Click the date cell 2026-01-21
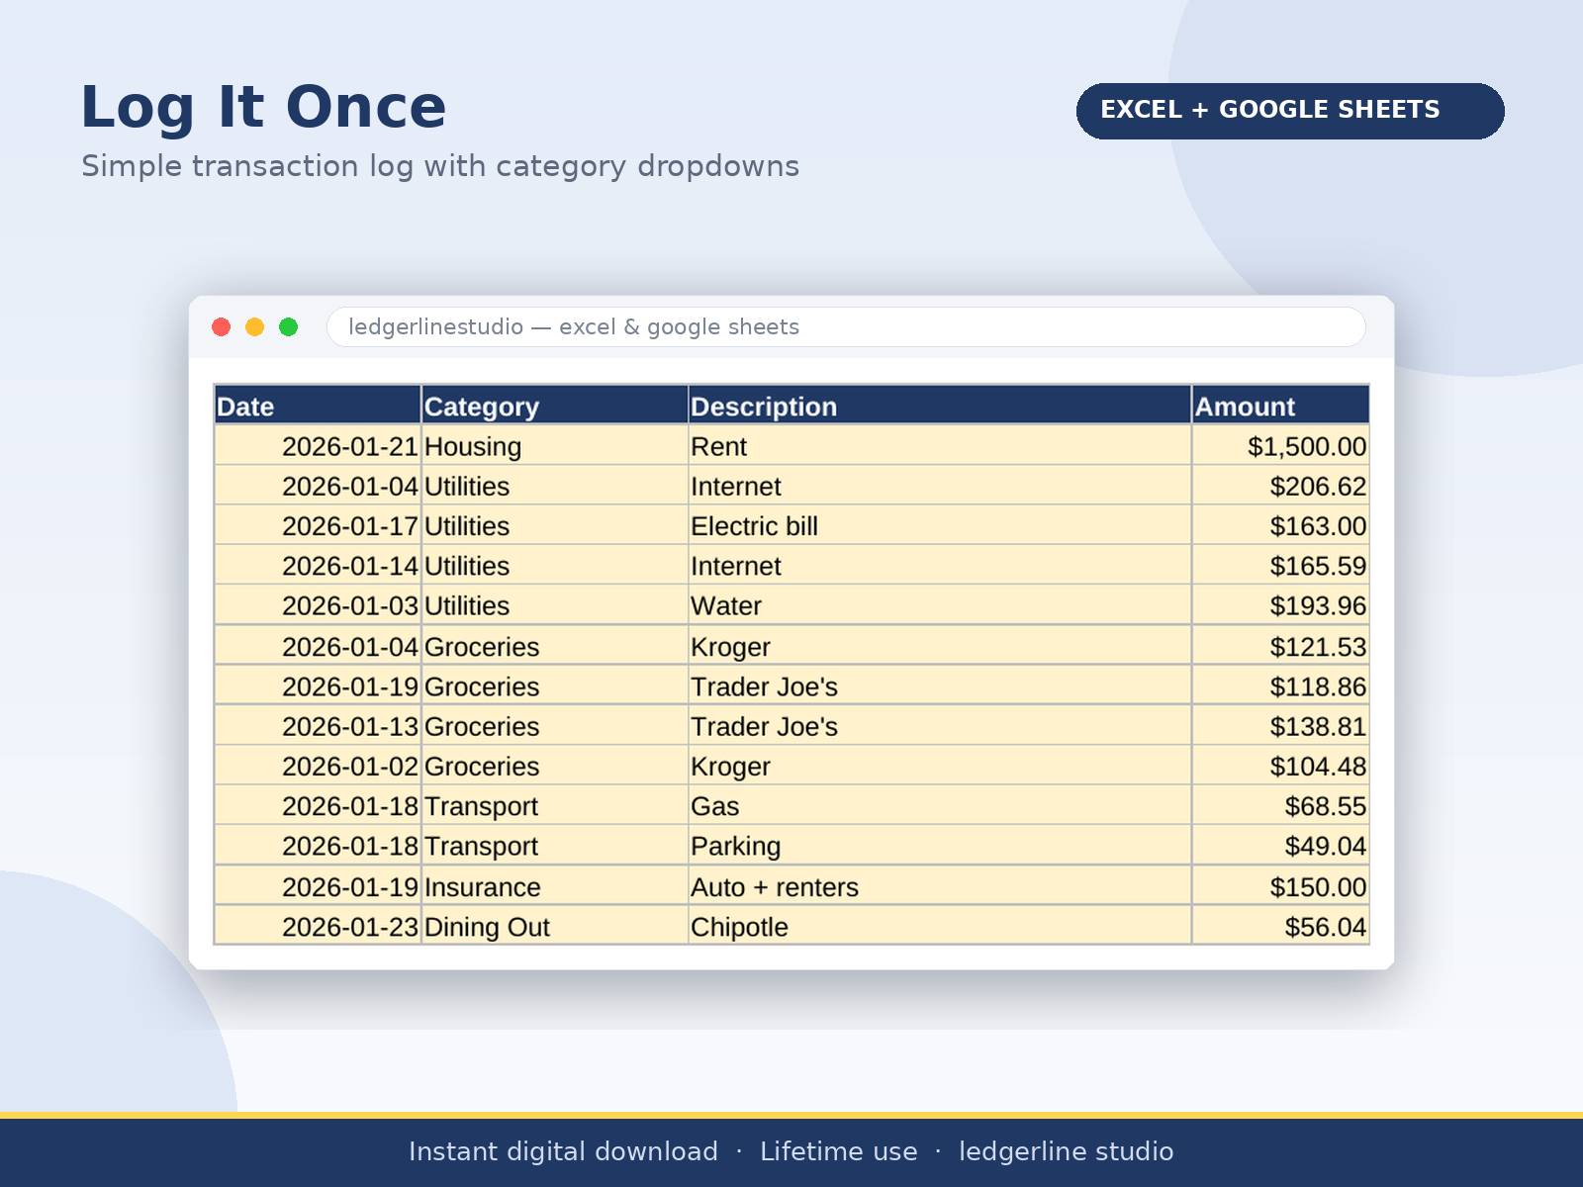This screenshot has width=1583, height=1187. [318, 446]
